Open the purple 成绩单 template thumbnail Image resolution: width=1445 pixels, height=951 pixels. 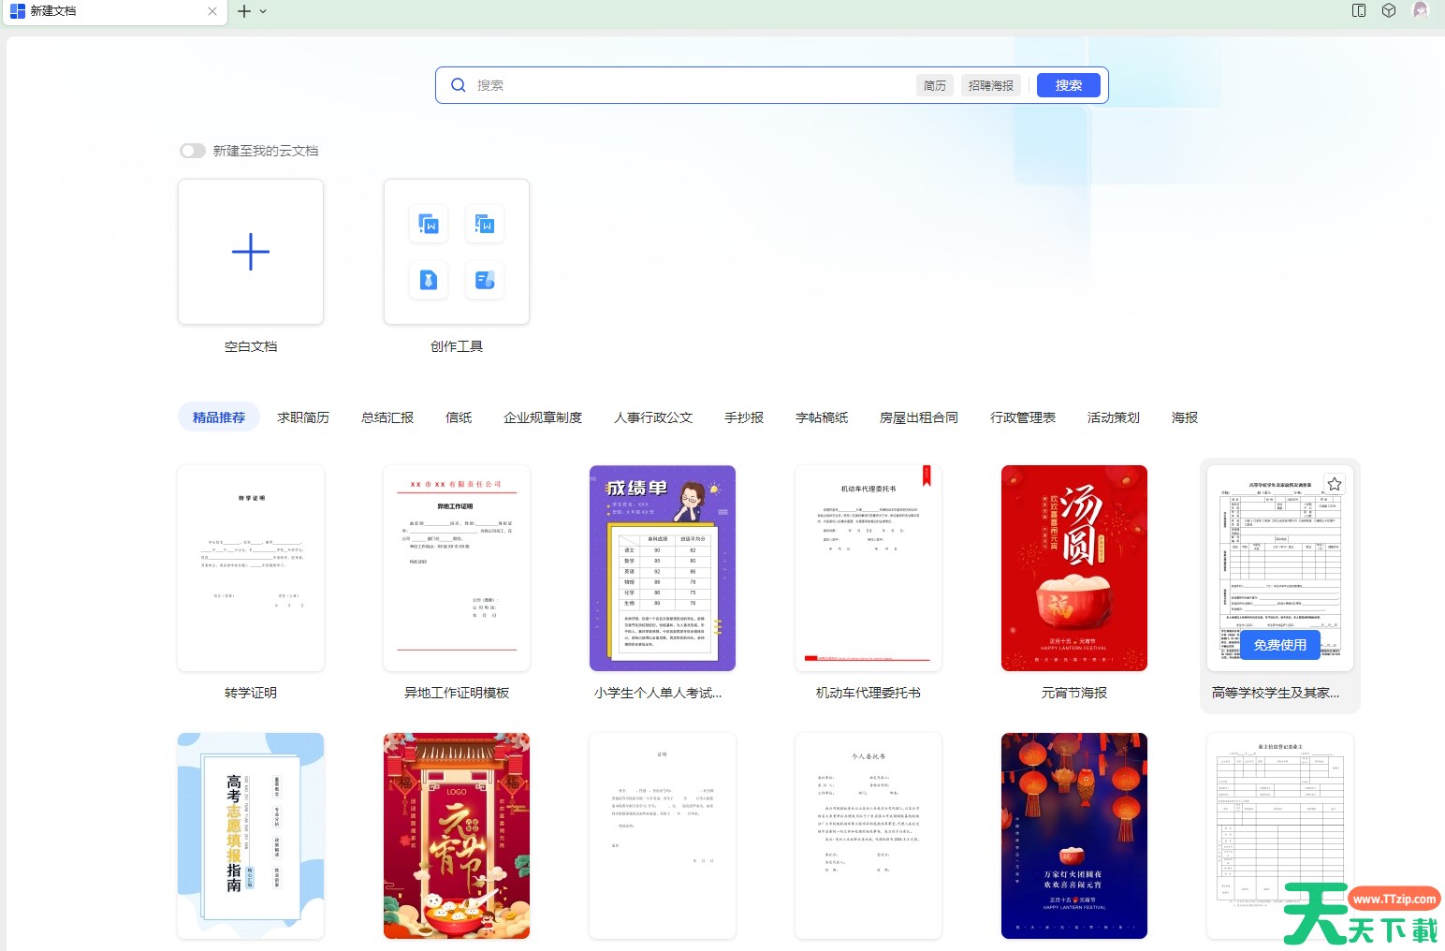pyautogui.click(x=663, y=568)
